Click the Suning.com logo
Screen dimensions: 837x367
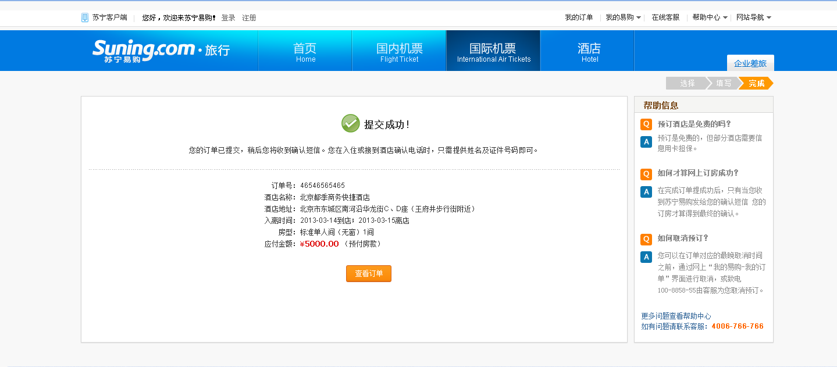click(x=143, y=51)
